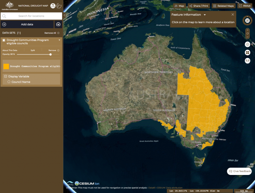Viewport: 255px width, 193px height.
Task: Open the Related Maps menu
Action: 223,6
